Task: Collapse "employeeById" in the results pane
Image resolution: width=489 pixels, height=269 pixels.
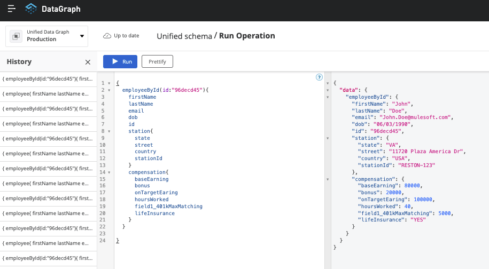Action: coord(328,97)
